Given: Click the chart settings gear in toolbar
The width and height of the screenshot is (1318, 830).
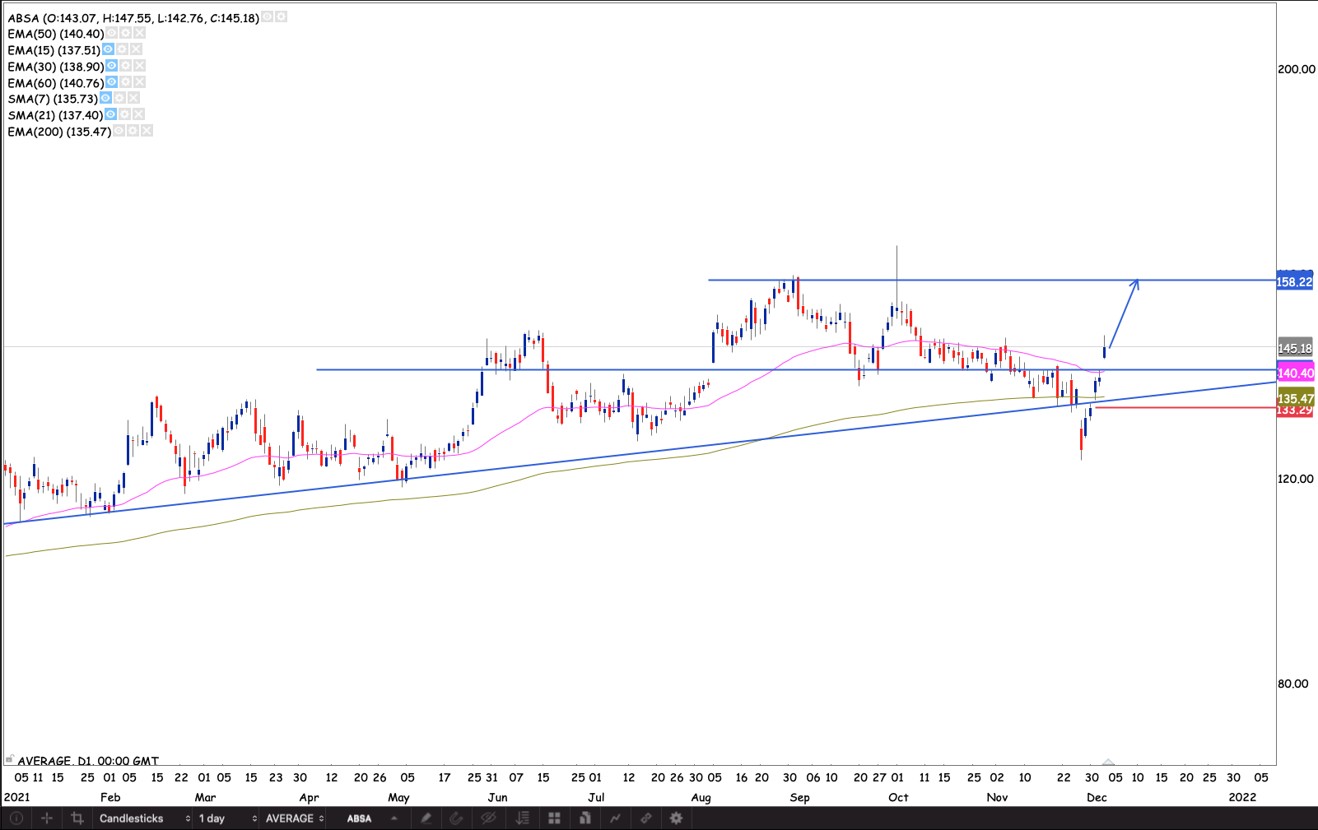Looking at the screenshot, I should tap(676, 818).
